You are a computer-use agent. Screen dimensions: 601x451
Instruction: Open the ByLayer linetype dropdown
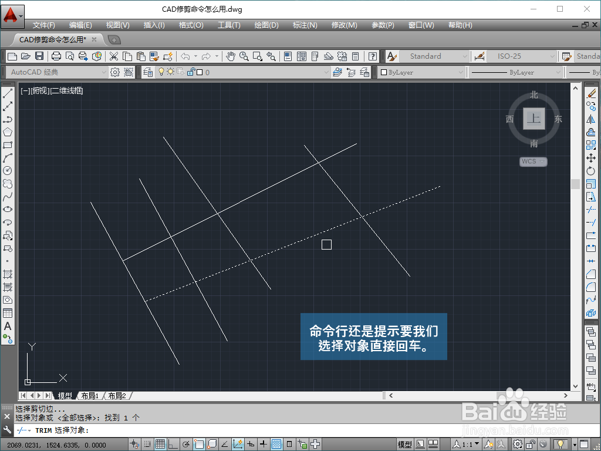pos(558,72)
